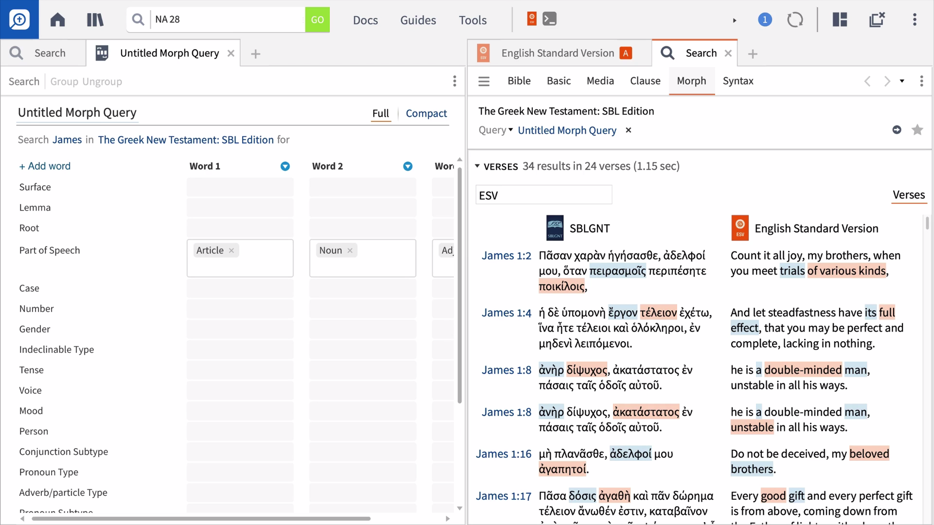The image size is (934, 525).
Task: Select the Syntax search type
Action: coord(738,81)
